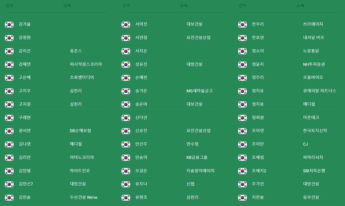The width and height of the screenshot is (345, 206).
Task: Click the flag icon beside 고지우
Action: [x=9, y=91]
